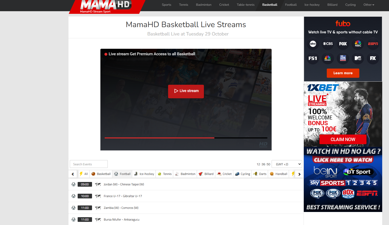389x225 pixels.
Task: Click the MamaHD logo
Action: click(x=106, y=6)
